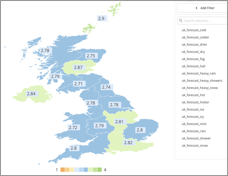
Task: Pick the uk_forecast_snow column
Action: (194, 145)
